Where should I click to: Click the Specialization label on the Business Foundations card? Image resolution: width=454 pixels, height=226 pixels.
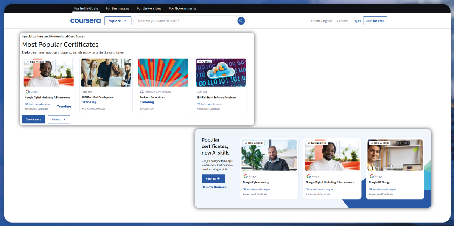point(147,108)
